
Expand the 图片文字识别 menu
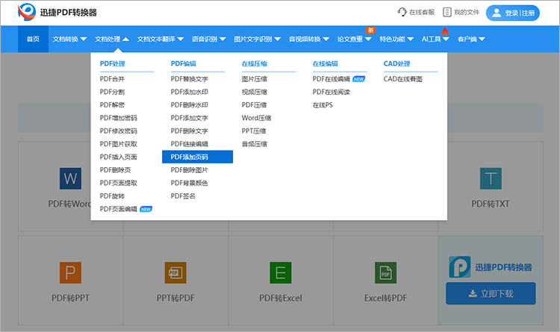click(257, 39)
